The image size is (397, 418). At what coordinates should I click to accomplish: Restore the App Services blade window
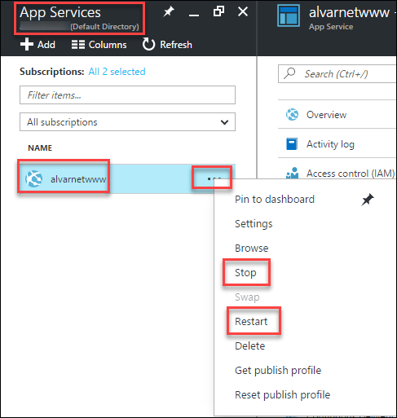tap(218, 11)
